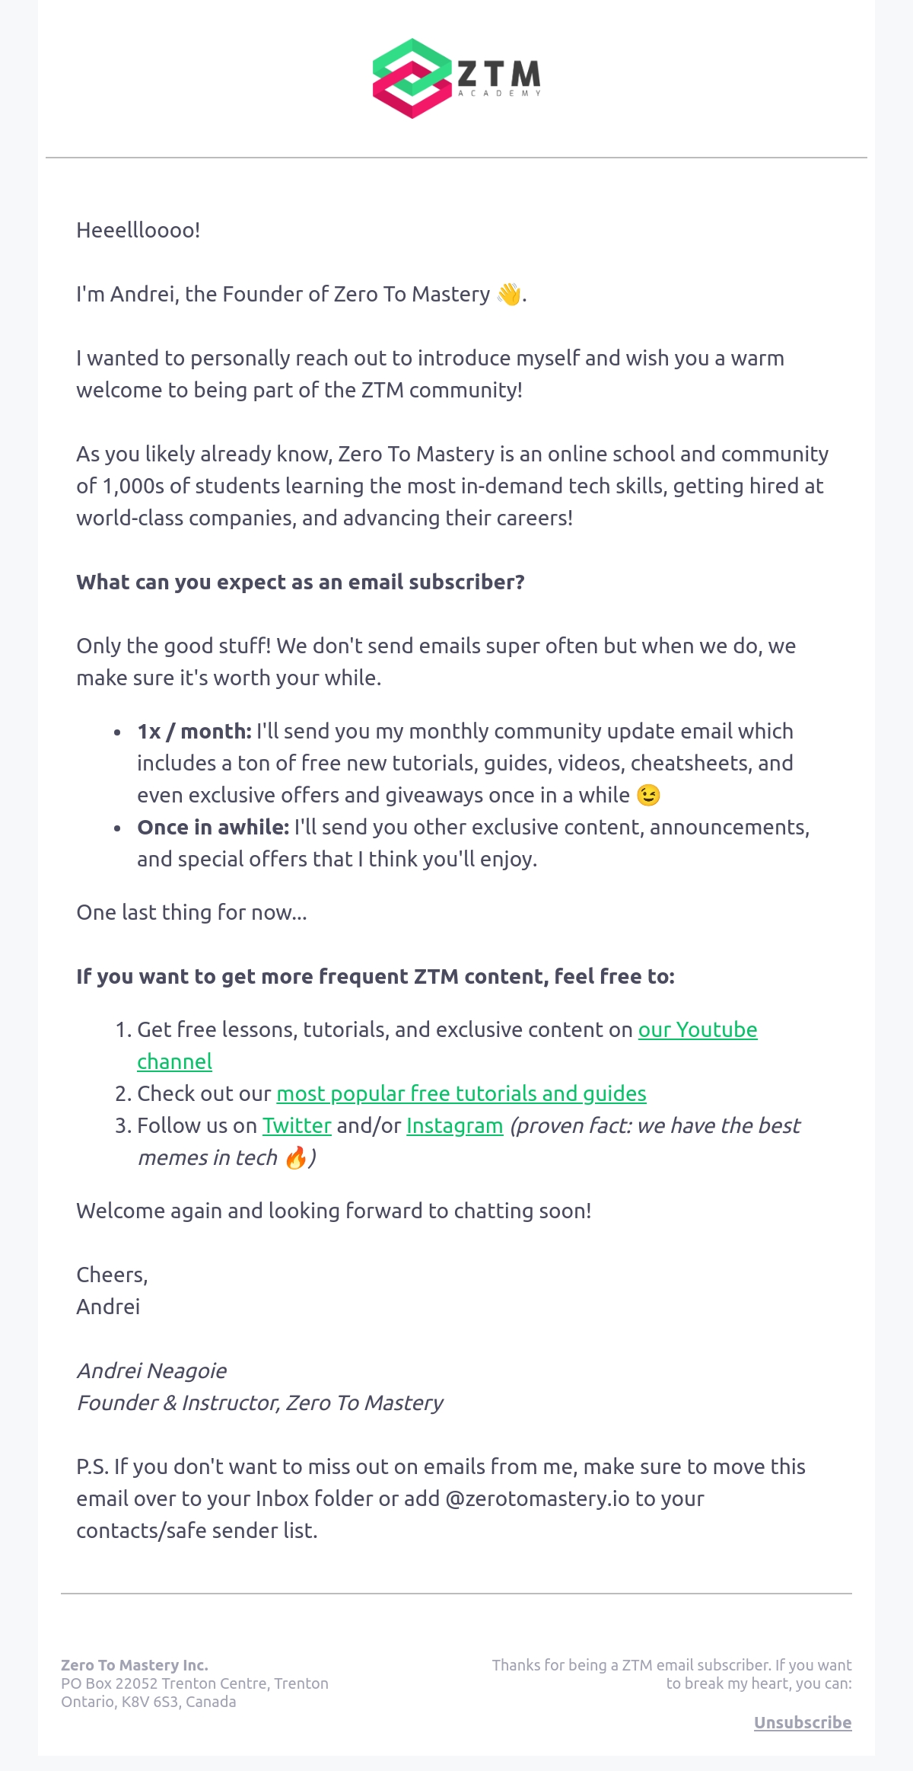The image size is (913, 1771).
Task: Click '1x / month:' bold bullet label
Action: pyautogui.click(x=194, y=731)
